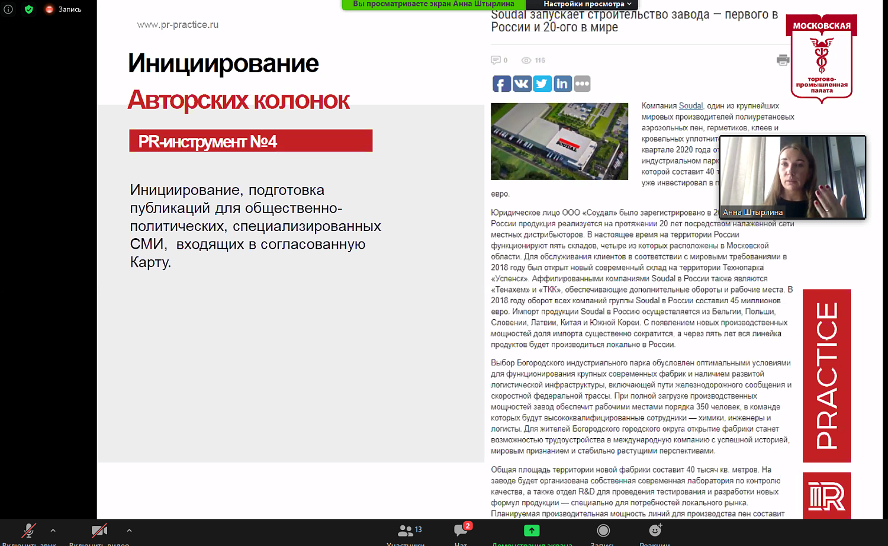Screen dimensions: 888x546
Task: Open the Chat with 2 unread messages
Action: click(461, 531)
